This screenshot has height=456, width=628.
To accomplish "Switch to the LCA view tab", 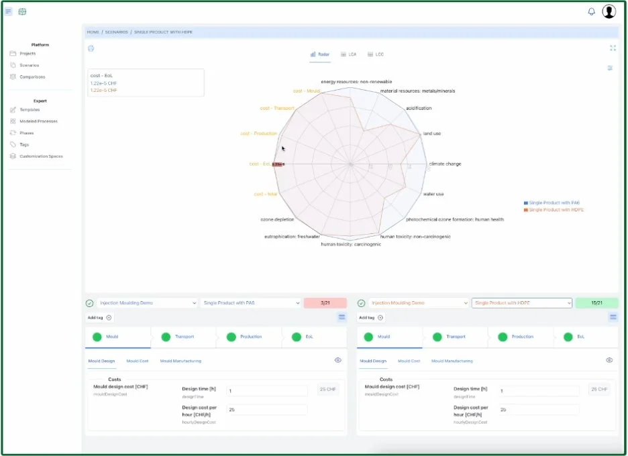I will [348, 54].
